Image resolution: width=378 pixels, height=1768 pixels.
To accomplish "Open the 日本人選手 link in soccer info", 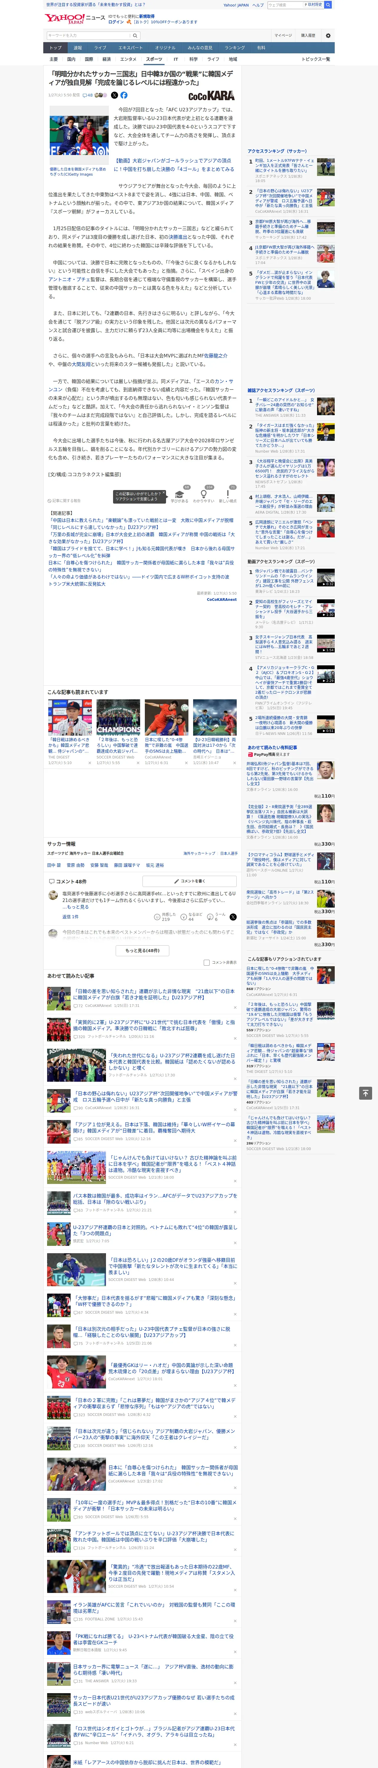I will 228,854.
